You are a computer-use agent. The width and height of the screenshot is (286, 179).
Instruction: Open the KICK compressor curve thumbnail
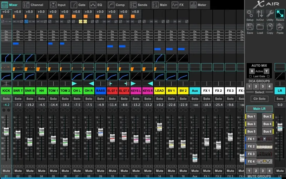coord(6,76)
